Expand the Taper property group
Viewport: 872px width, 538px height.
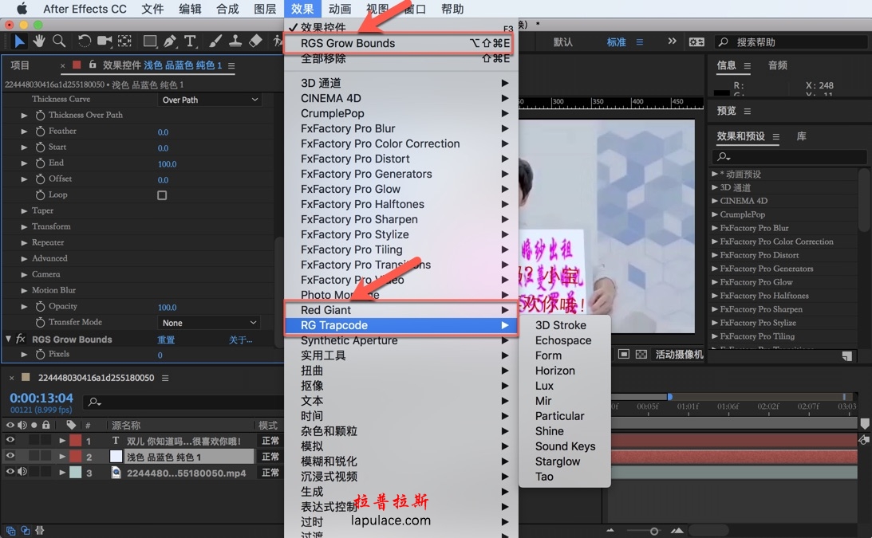pos(25,211)
